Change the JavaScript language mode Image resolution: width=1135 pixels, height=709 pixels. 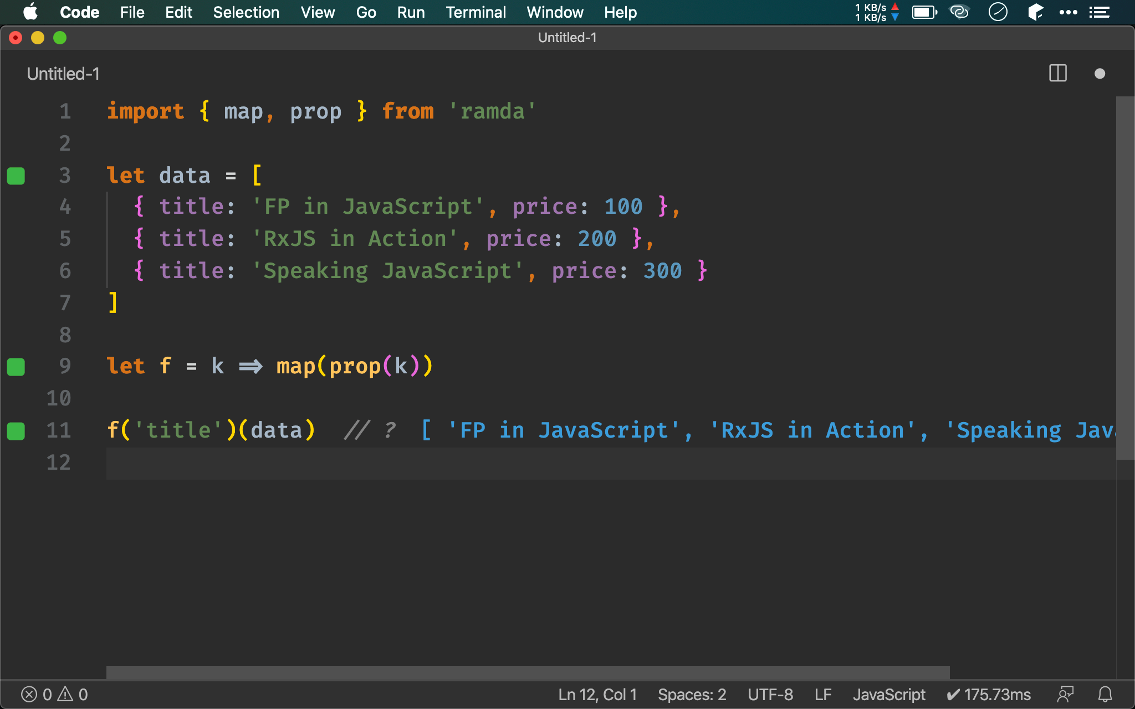(x=889, y=694)
